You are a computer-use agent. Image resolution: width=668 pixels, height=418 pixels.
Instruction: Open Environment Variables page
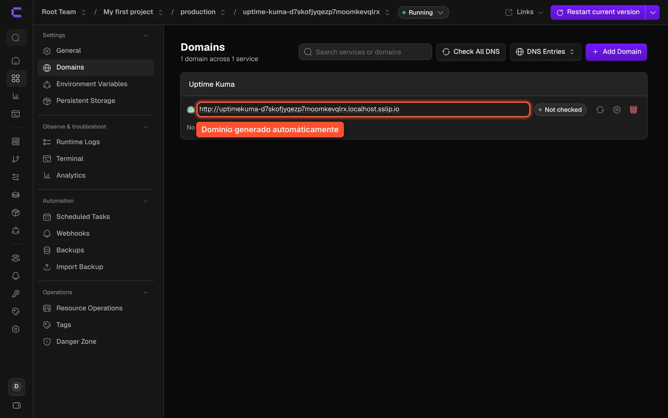[96, 84]
